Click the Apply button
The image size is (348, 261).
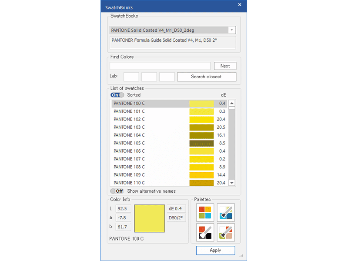point(215,251)
